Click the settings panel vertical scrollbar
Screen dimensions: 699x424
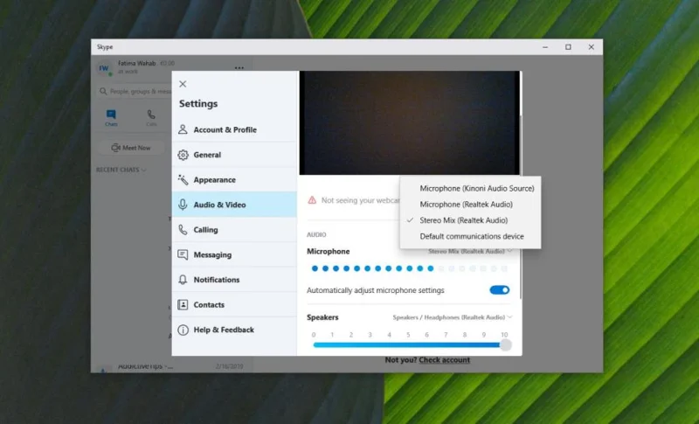(x=520, y=207)
